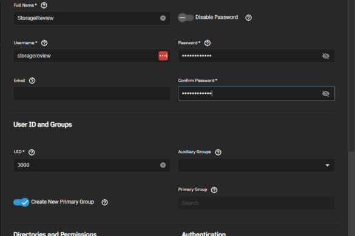Toggle the Disable Password switch
This screenshot has width=355, height=236.
[x=186, y=18]
